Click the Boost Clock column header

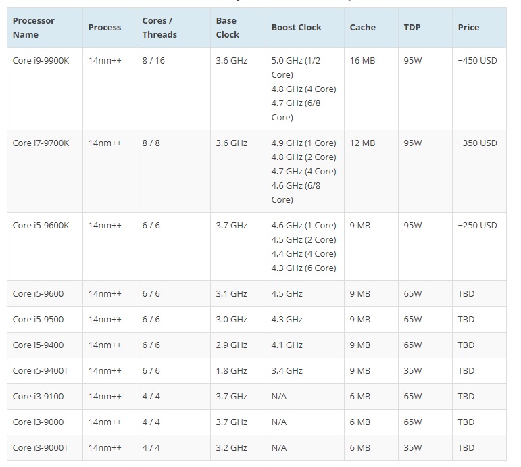[305, 28]
